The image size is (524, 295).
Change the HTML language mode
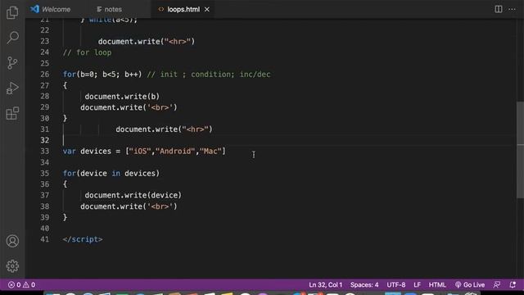click(x=437, y=284)
